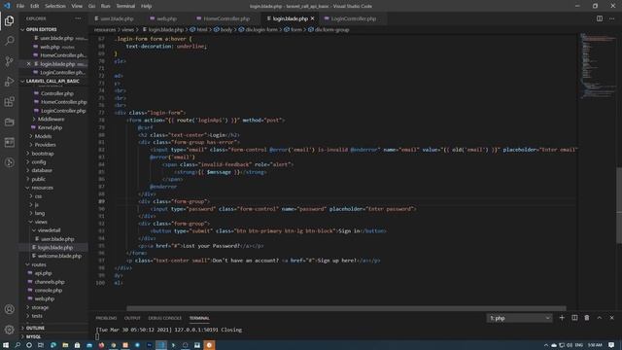Open api.php in the routes folder
The height and width of the screenshot is (350, 622).
43,273
